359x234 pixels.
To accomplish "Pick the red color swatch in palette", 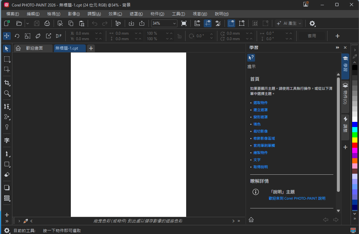I will pyautogui.click(x=354, y=145).
